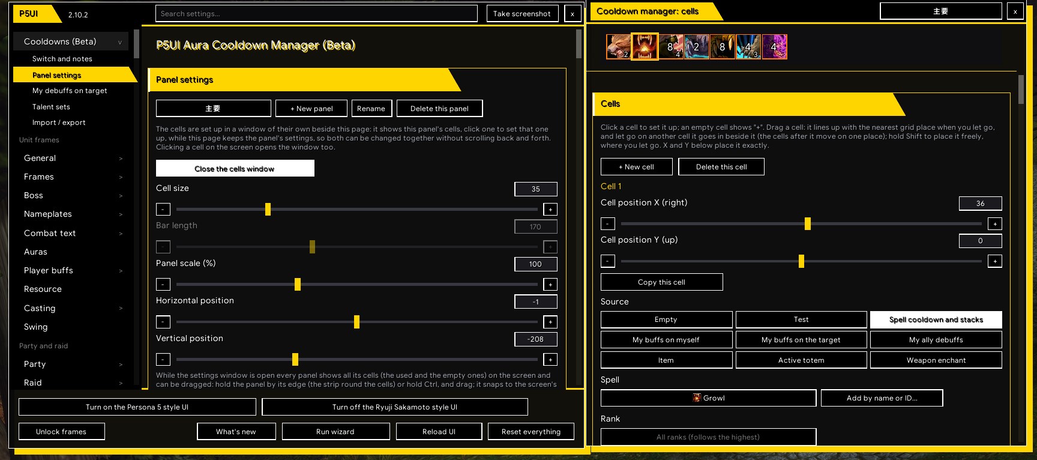The width and height of the screenshot is (1037, 460).
Task: Decrease Cell size with the minus button
Action: pyautogui.click(x=163, y=210)
